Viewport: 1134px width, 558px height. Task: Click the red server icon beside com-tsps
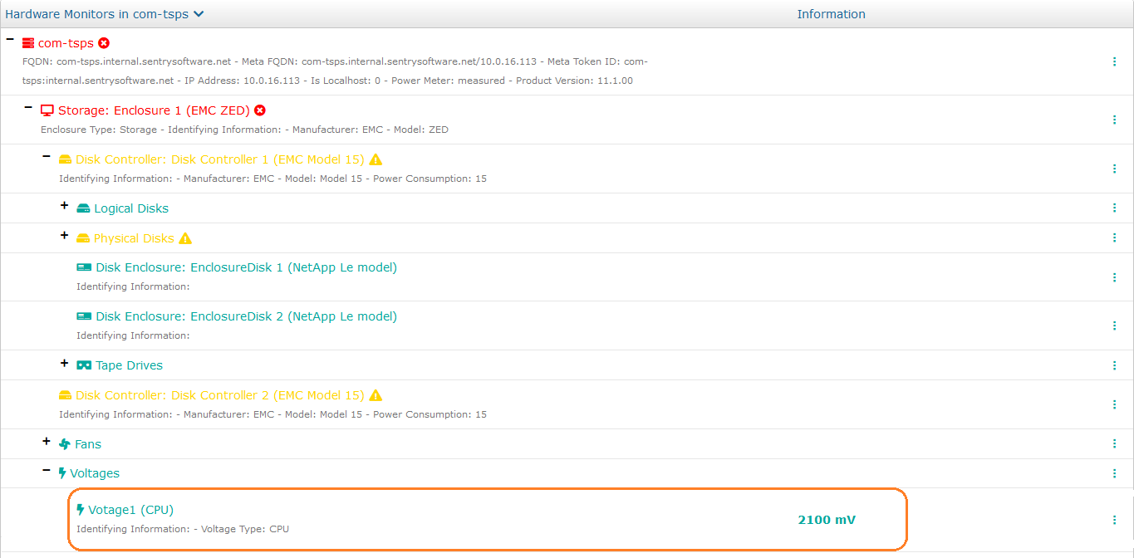click(x=28, y=43)
